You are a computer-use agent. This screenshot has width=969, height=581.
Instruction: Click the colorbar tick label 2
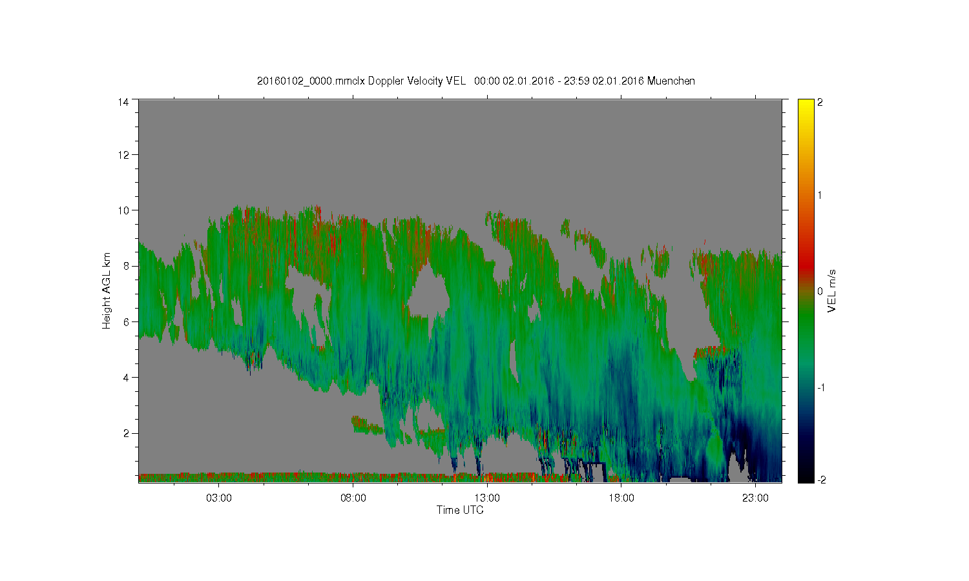coord(820,103)
